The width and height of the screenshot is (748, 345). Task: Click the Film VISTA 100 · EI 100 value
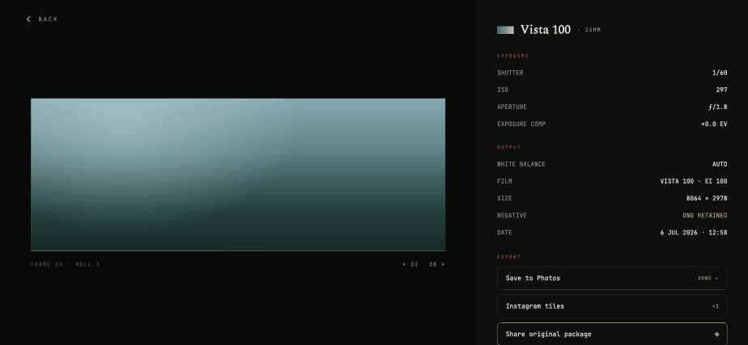694,181
